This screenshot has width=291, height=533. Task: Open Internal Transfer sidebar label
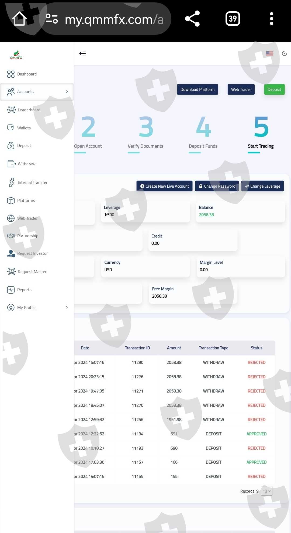coord(33,183)
